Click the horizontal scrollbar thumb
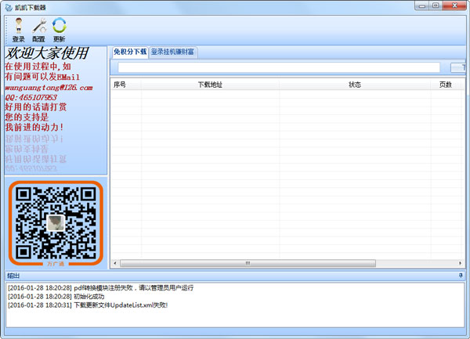Viewport: 470px width, 339px height. click(248, 263)
